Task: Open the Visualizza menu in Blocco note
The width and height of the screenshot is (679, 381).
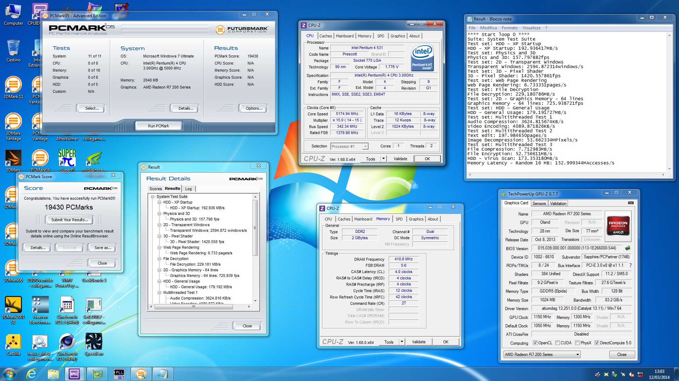Action: pyautogui.click(x=531, y=28)
